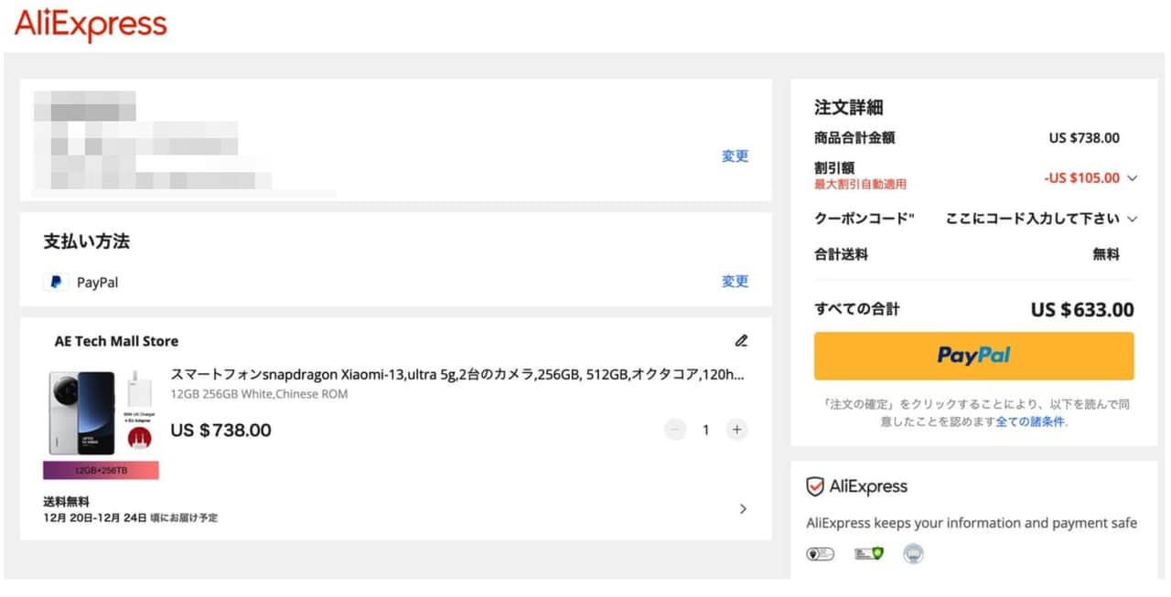Click the AliExpress shield icon in safety panel
The image size is (1171, 597).
click(x=815, y=486)
